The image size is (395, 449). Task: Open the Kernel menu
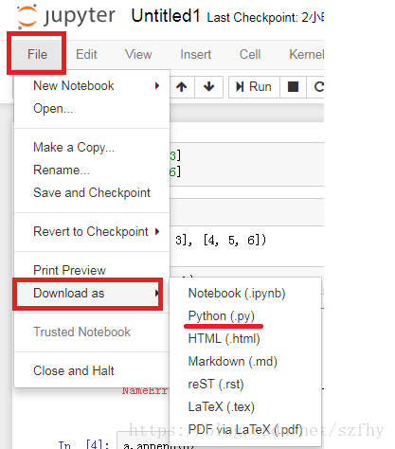pos(306,54)
